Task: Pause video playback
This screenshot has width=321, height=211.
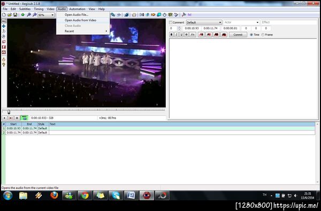Action: click(x=17, y=118)
